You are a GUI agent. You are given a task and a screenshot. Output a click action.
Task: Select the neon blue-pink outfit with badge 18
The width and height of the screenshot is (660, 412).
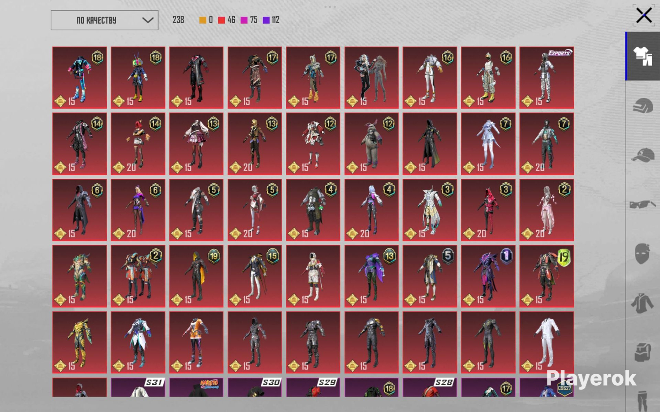(80, 77)
